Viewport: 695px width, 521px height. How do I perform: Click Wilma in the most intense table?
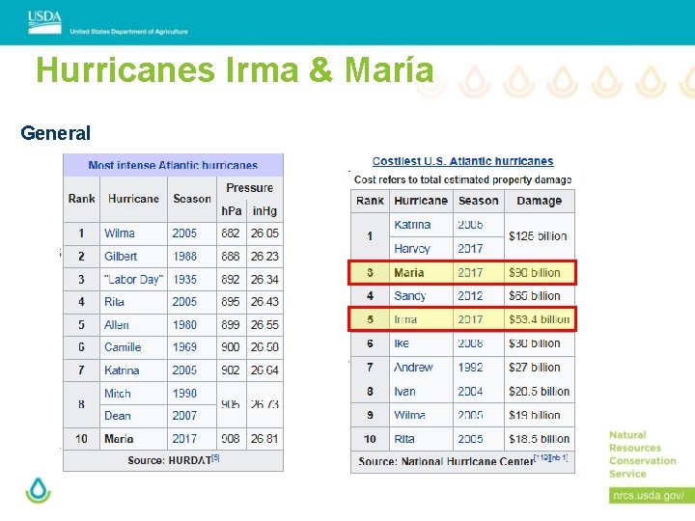pos(120,233)
